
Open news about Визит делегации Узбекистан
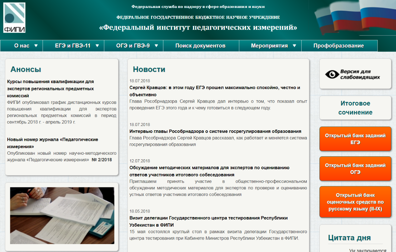209,221
